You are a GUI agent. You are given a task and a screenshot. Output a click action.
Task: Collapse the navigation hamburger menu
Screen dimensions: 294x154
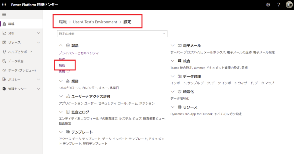4,14
